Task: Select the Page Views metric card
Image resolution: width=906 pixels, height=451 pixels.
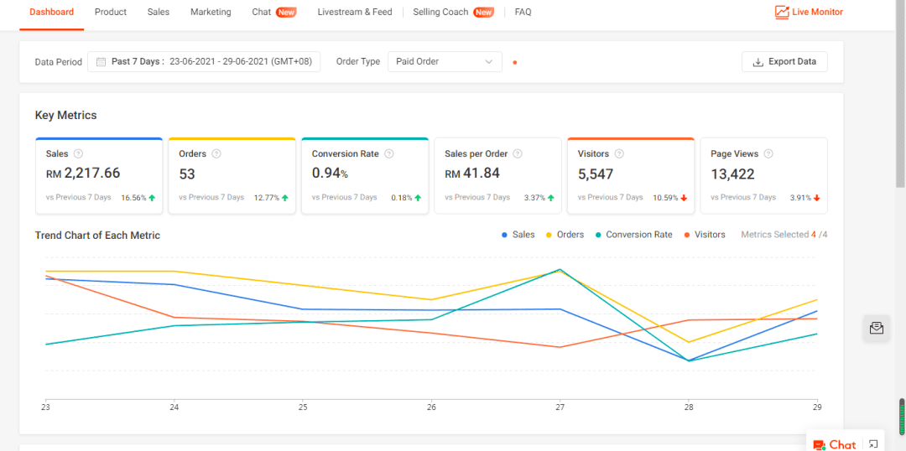Action: pos(763,176)
